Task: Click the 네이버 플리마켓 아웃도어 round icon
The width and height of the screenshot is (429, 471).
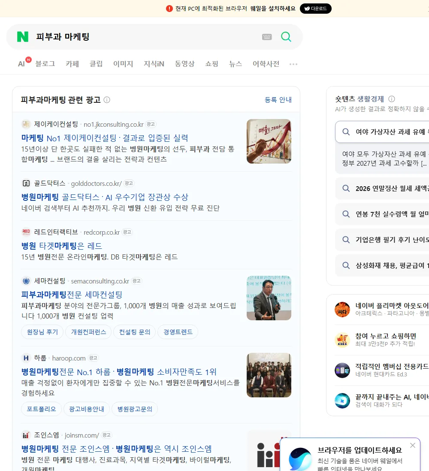Action: 342,310
